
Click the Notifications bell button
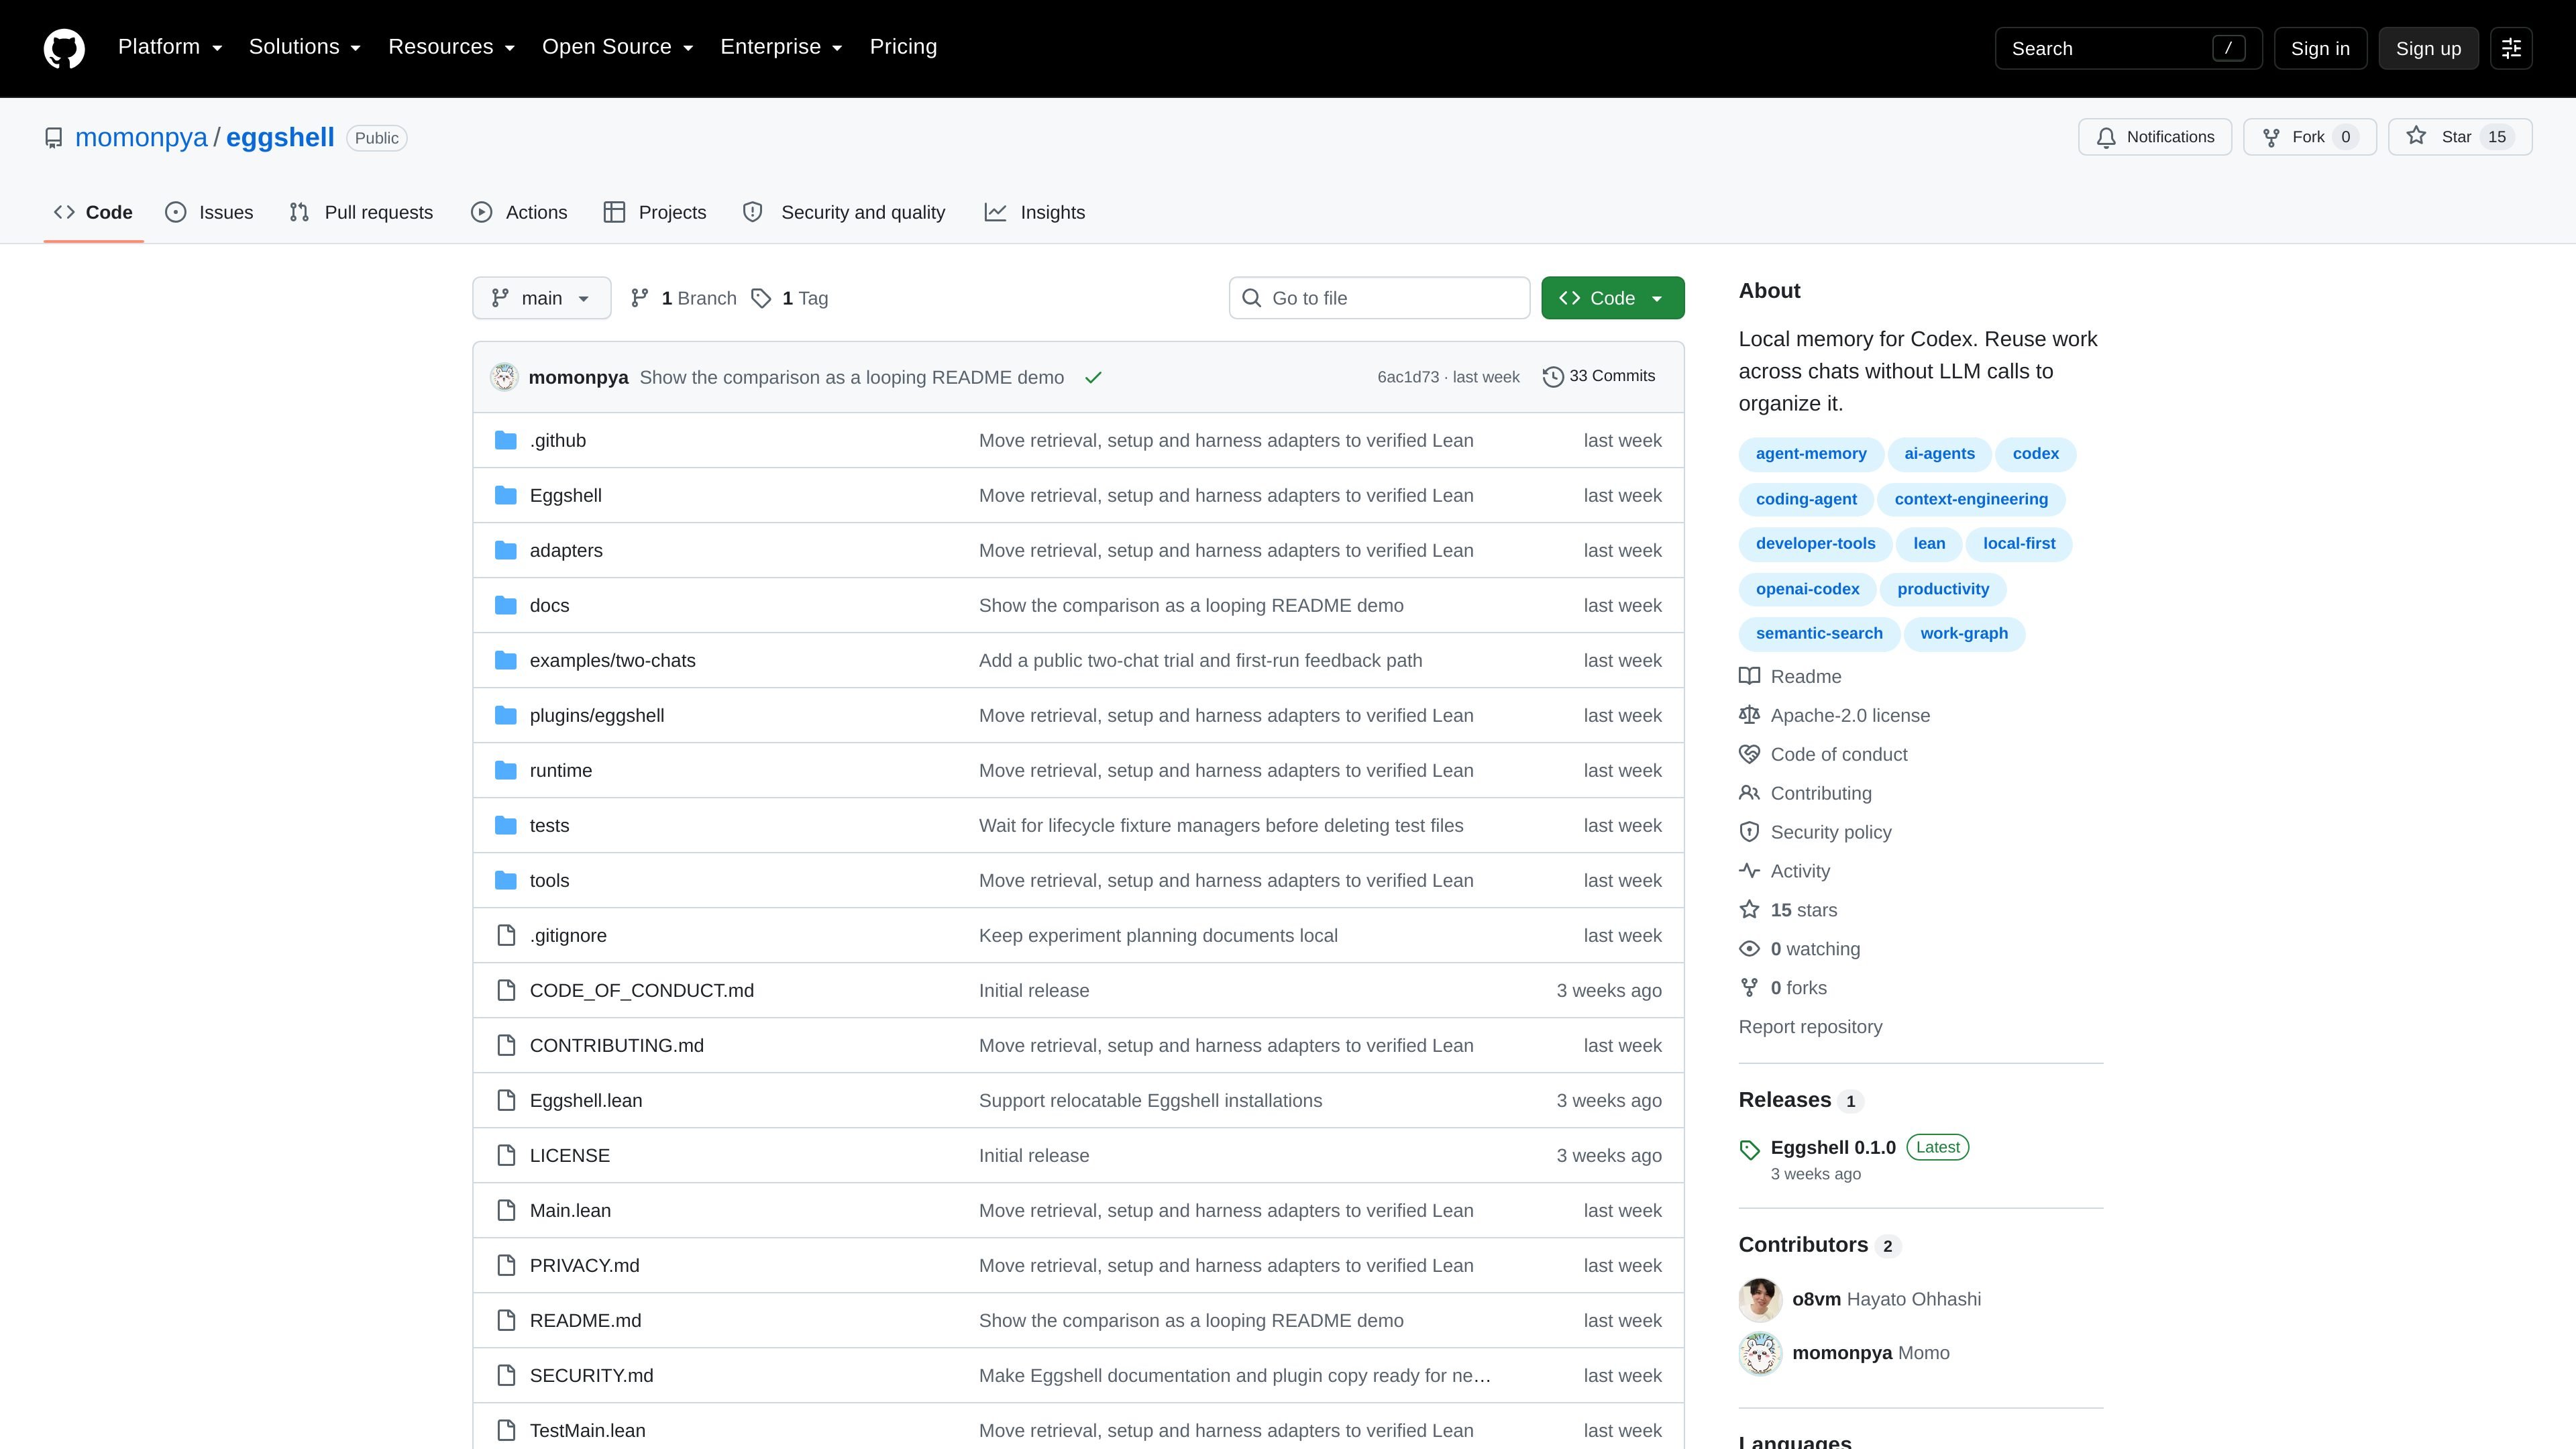point(2154,137)
